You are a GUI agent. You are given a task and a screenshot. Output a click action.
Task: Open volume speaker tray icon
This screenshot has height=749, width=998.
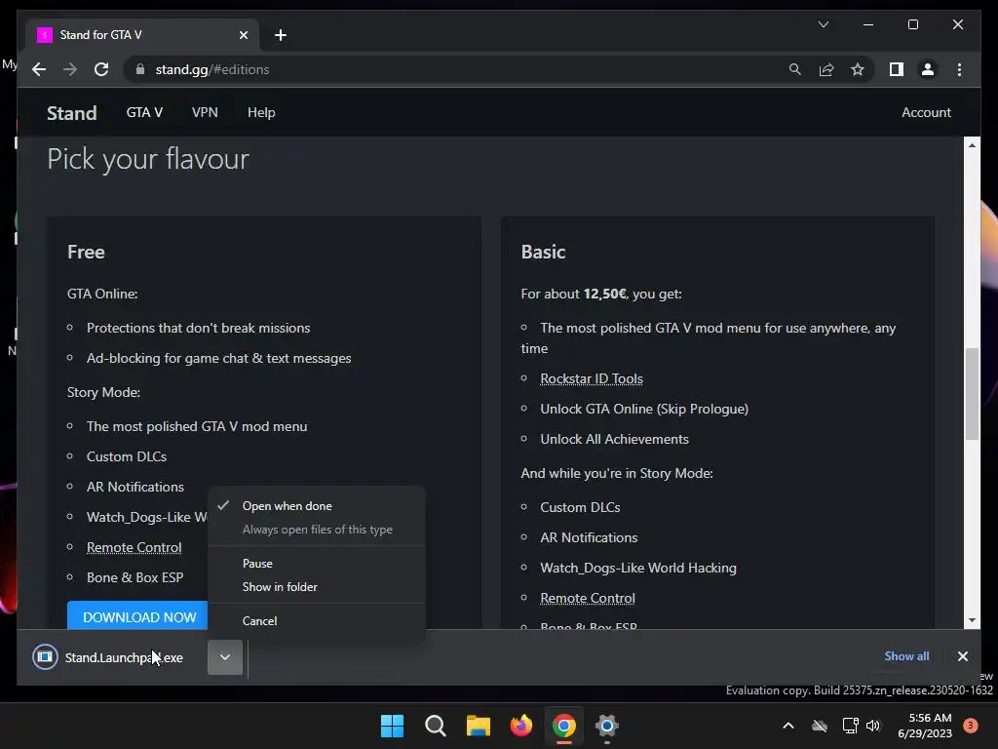point(873,726)
